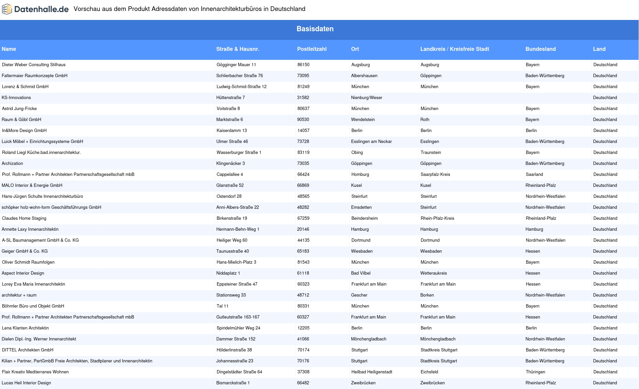Click the Bundesland column header

(x=540, y=49)
